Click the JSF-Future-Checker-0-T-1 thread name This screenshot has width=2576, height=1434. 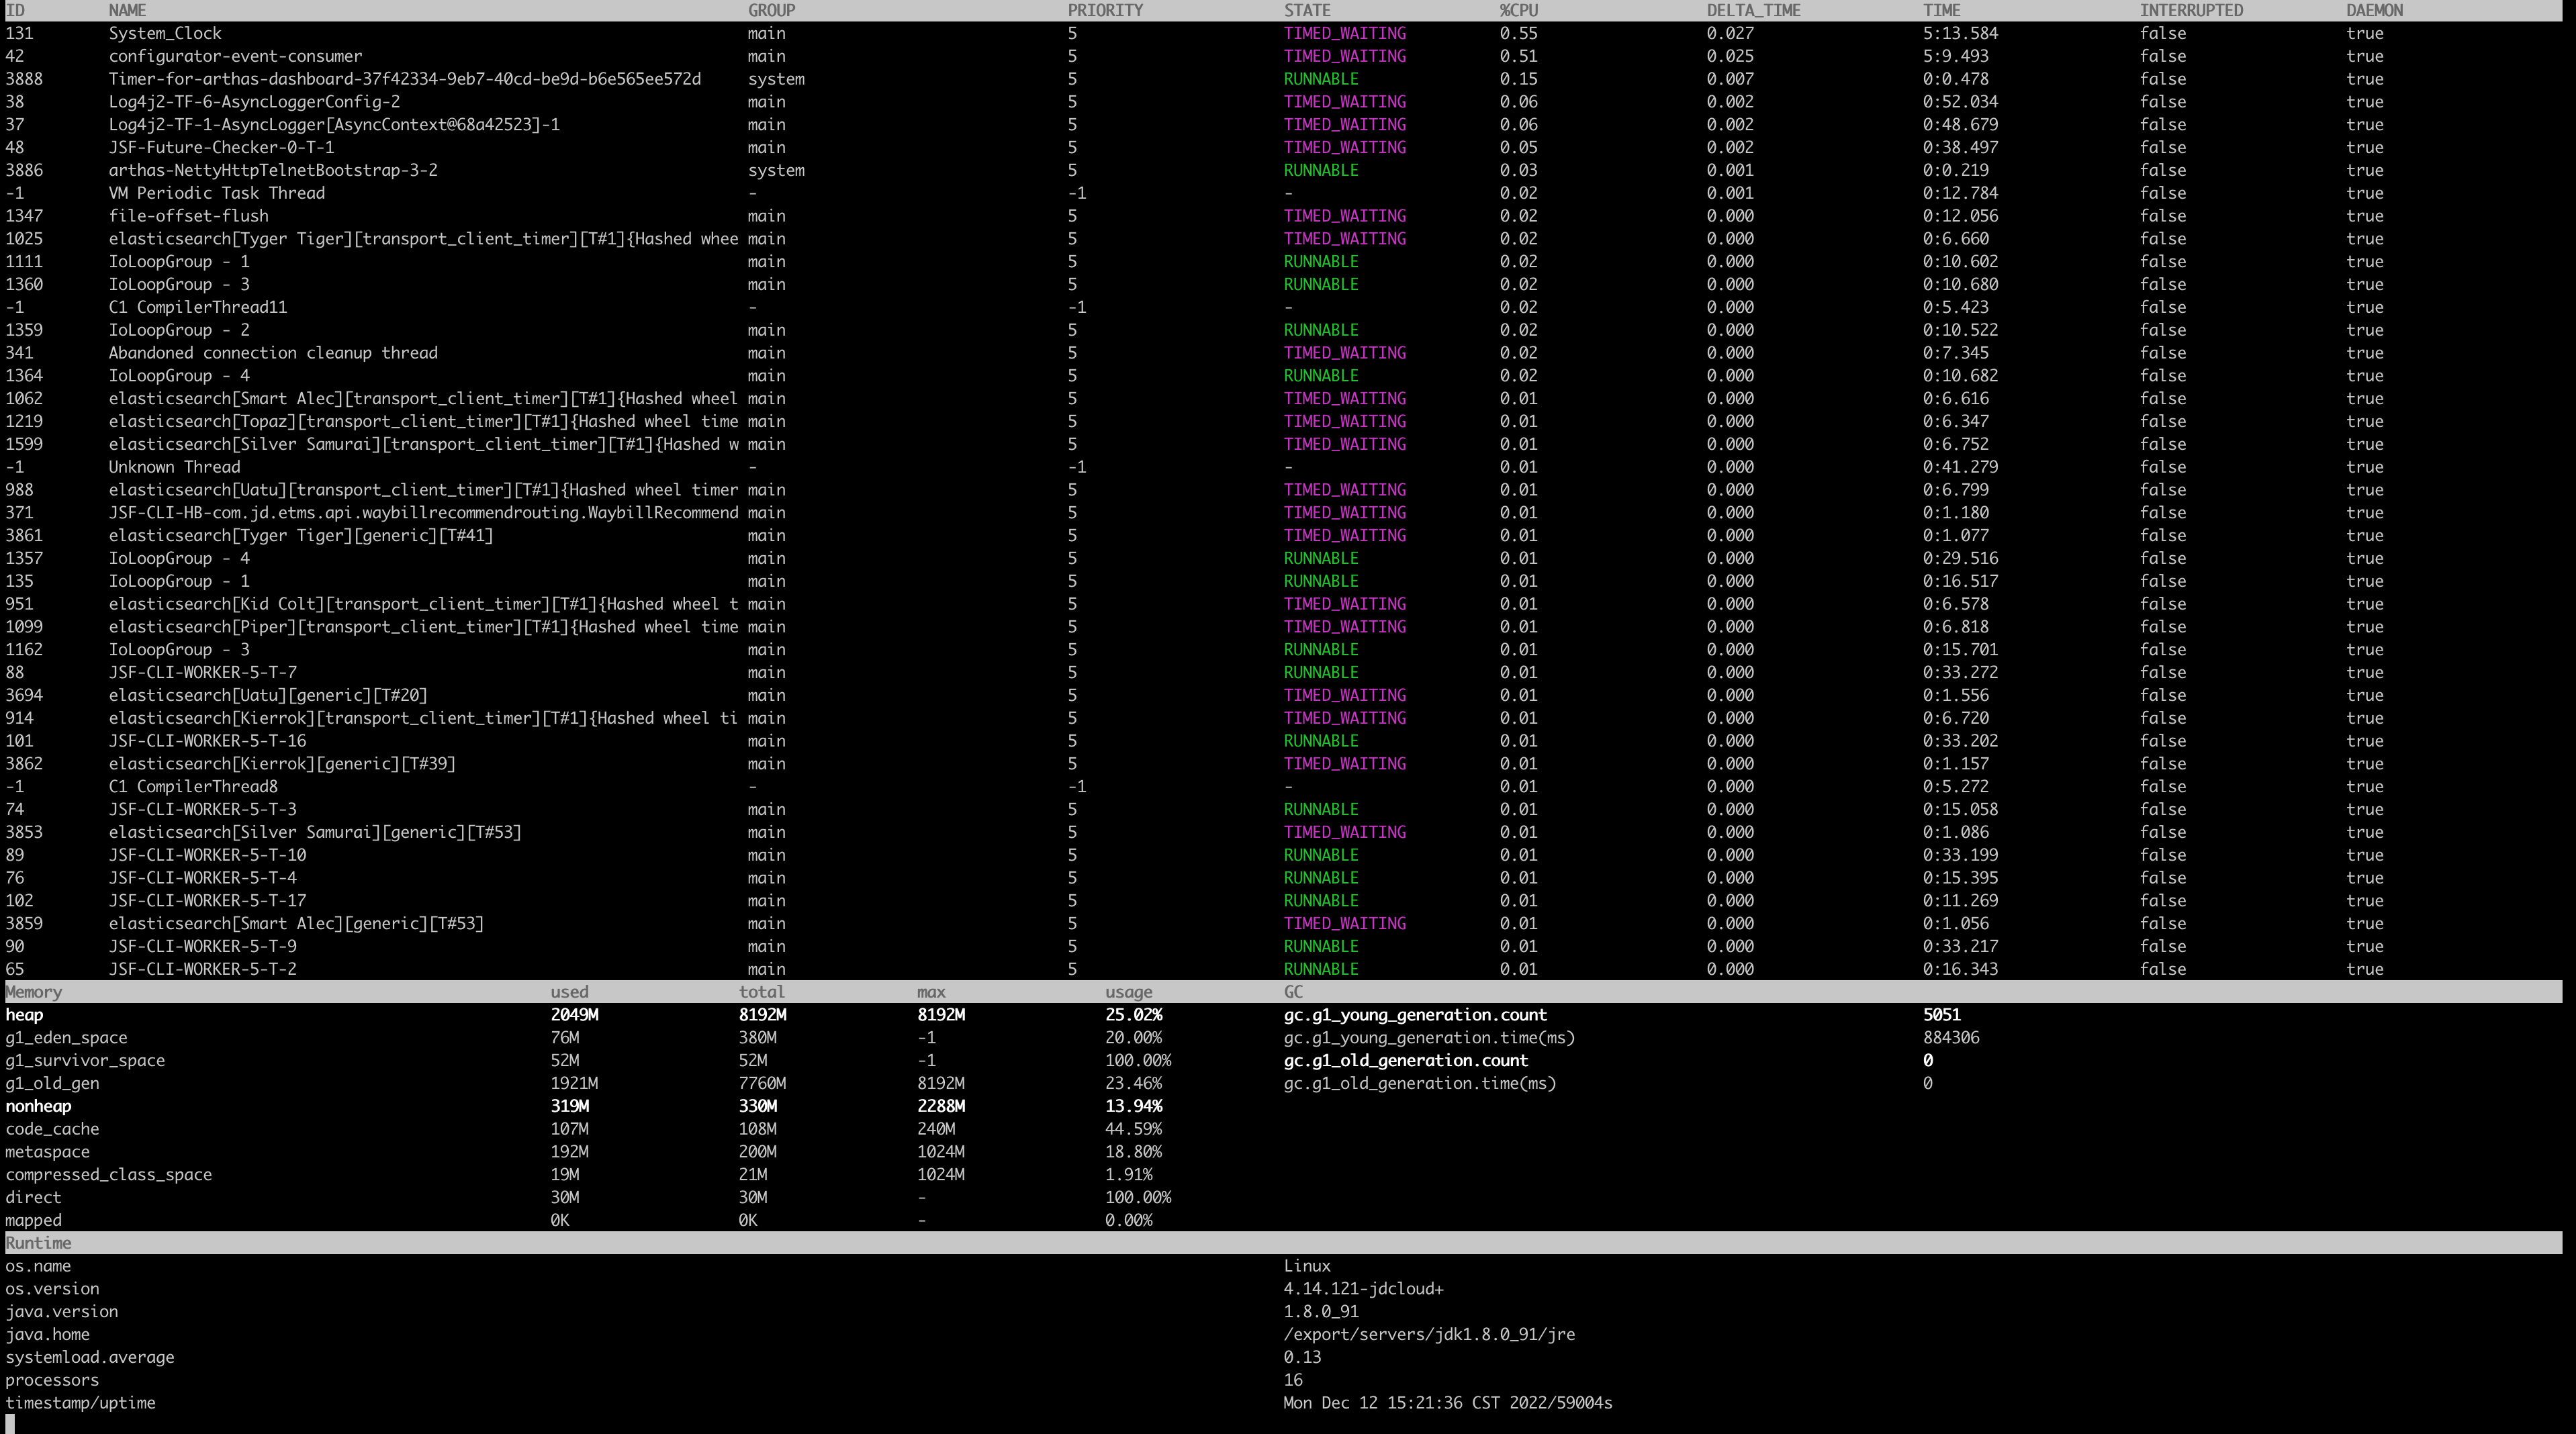[221, 147]
